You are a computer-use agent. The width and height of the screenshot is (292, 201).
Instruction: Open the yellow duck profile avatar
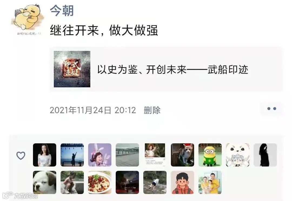[27, 19]
